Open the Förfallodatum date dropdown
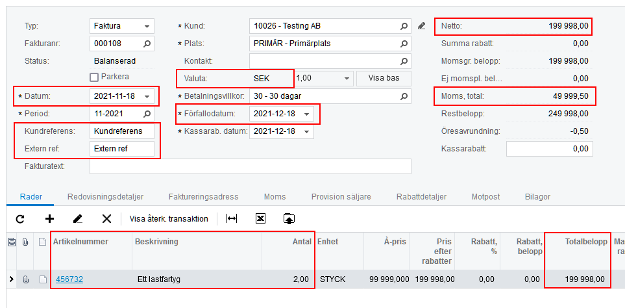 (306, 114)
